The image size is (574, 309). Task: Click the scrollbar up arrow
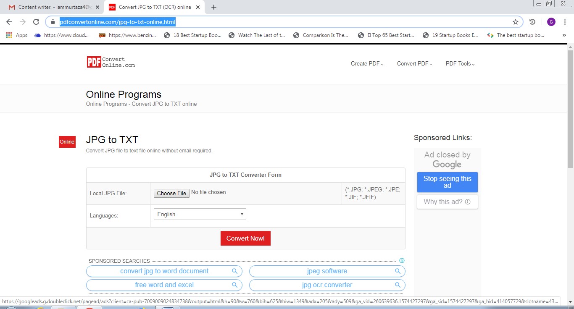click(x=570, y=47)
